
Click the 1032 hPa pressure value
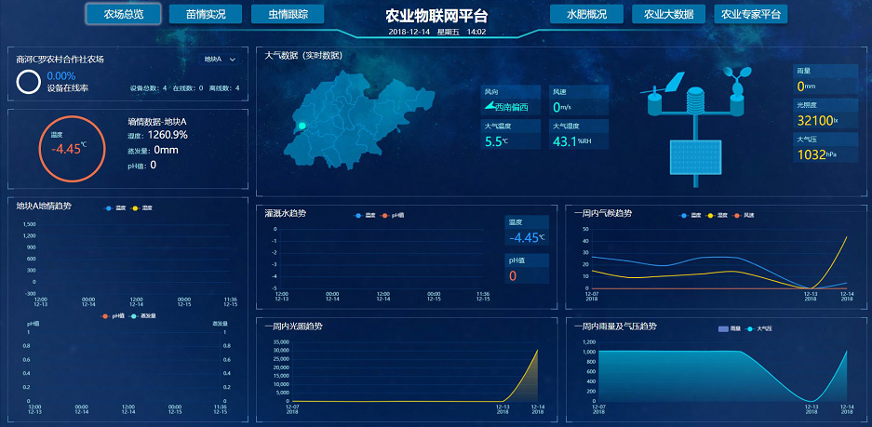817,154
